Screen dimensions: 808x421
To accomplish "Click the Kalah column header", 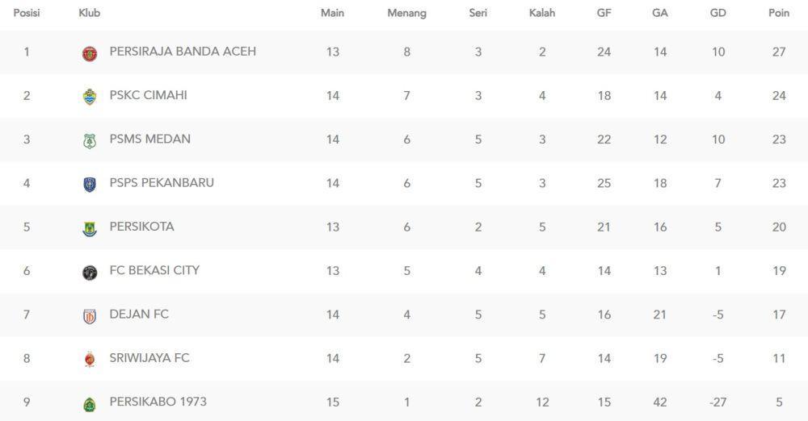I will point(542,13).
